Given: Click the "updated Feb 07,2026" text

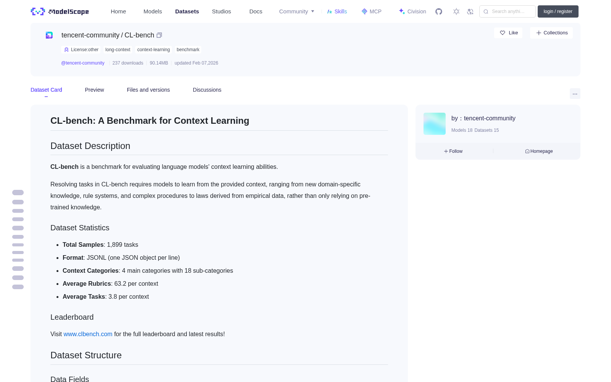Looking at the screenshot, I should point(196,63).
